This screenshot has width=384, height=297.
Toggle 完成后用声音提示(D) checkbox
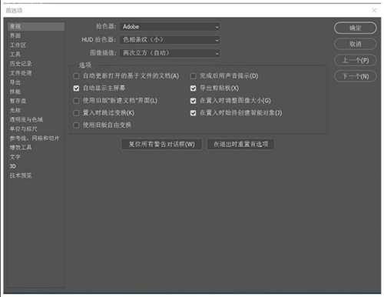(194, 76)
